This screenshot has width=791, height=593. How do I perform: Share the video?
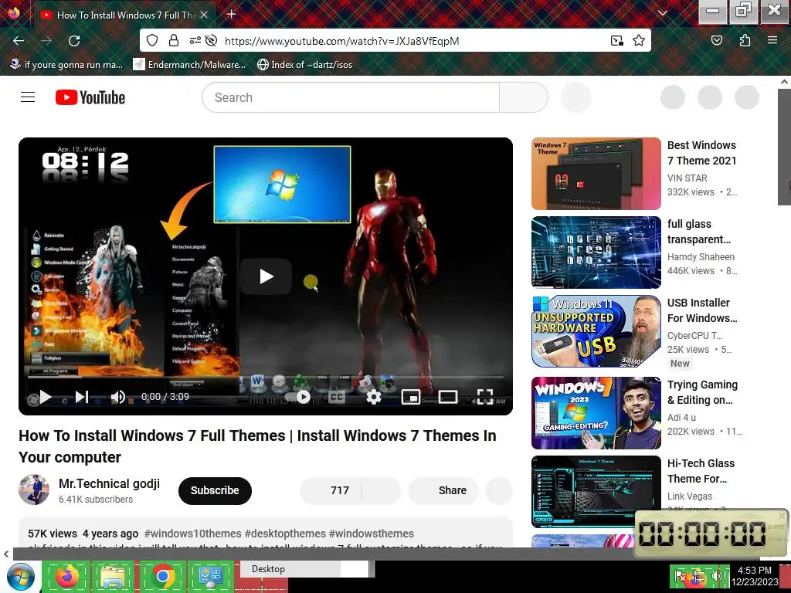(443, 490)
